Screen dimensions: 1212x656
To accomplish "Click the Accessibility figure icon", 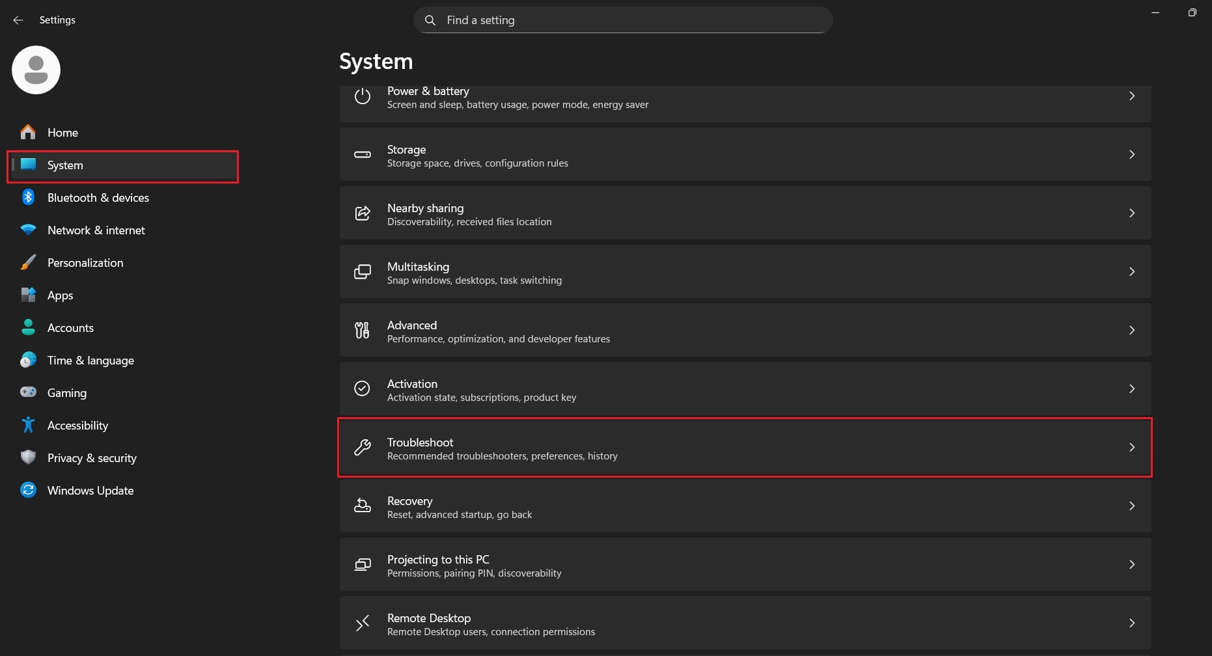I will click(x=28, y=425).
